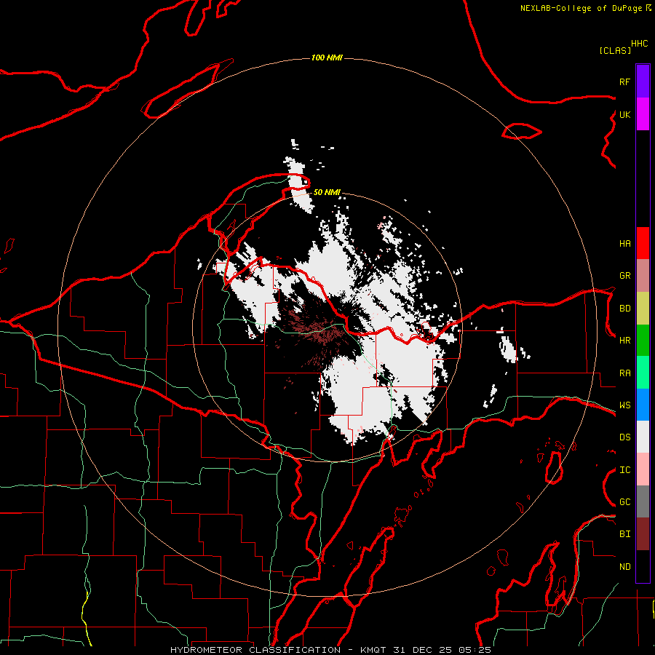The height and width of the screenshot is (655, 655).
Task: Click the 05:25 timestamp
Action: [475, 650]
